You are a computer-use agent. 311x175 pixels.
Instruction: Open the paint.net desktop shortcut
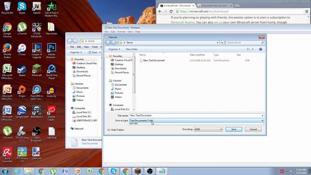[37, 154]
